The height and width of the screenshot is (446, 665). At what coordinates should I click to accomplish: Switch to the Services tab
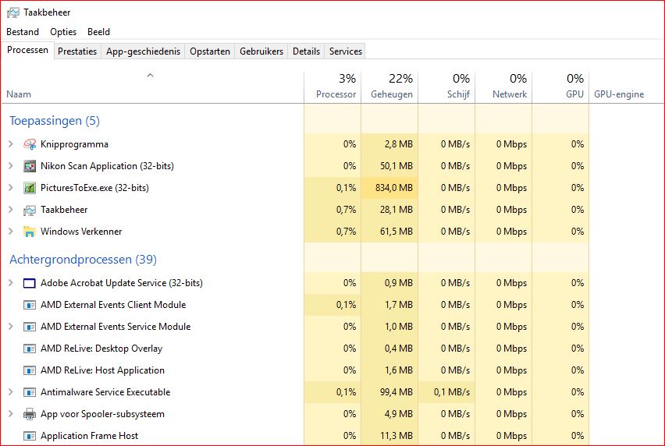pyautogui.click(x=345, y=51)
